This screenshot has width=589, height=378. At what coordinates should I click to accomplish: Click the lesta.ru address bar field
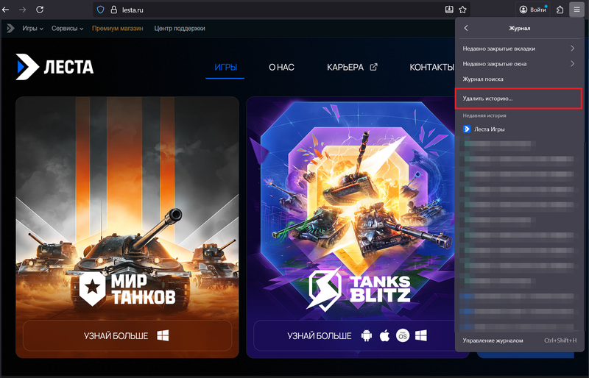[x=272, y=10]
